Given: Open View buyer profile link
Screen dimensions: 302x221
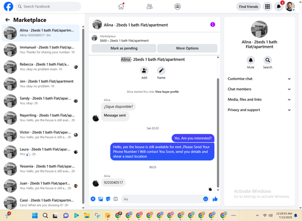Looking at the screenshot, I should [x=167, y=92].
